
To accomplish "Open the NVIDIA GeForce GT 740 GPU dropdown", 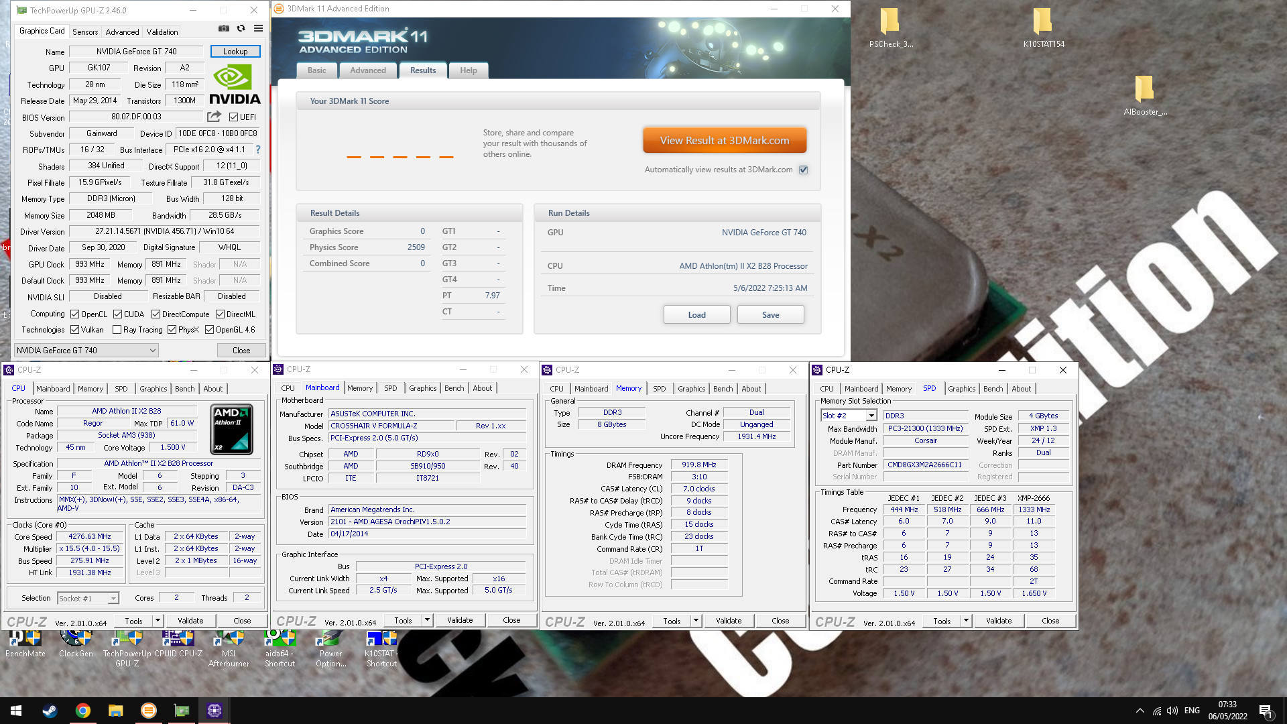I will (86, 351).
